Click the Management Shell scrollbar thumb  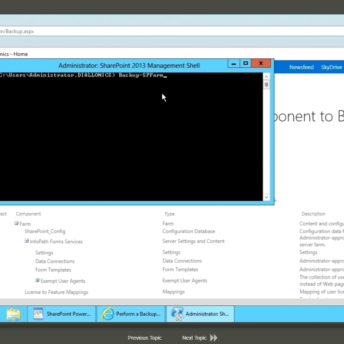pyautogui.click(x=266, y=84)
